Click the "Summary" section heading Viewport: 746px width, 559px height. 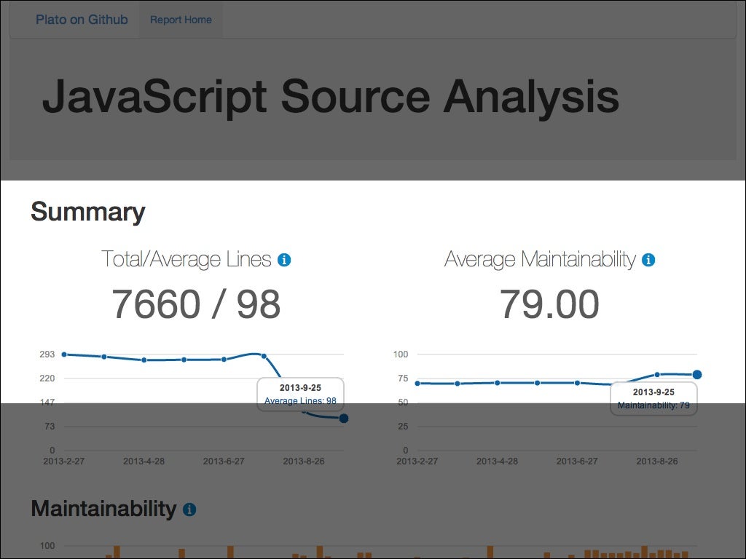coord(88,212)
